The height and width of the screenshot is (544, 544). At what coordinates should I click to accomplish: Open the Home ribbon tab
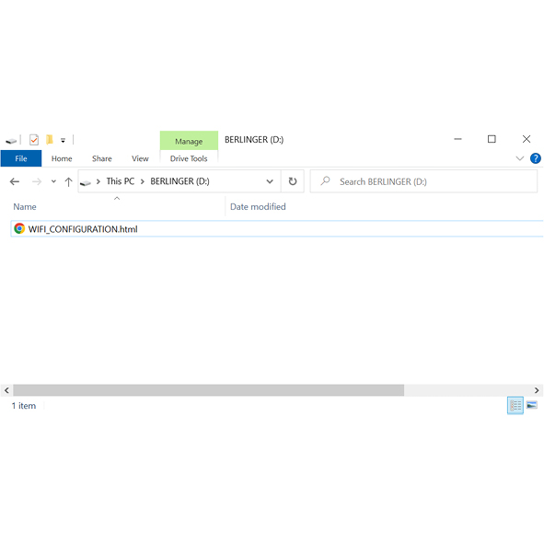click(62, 158)
